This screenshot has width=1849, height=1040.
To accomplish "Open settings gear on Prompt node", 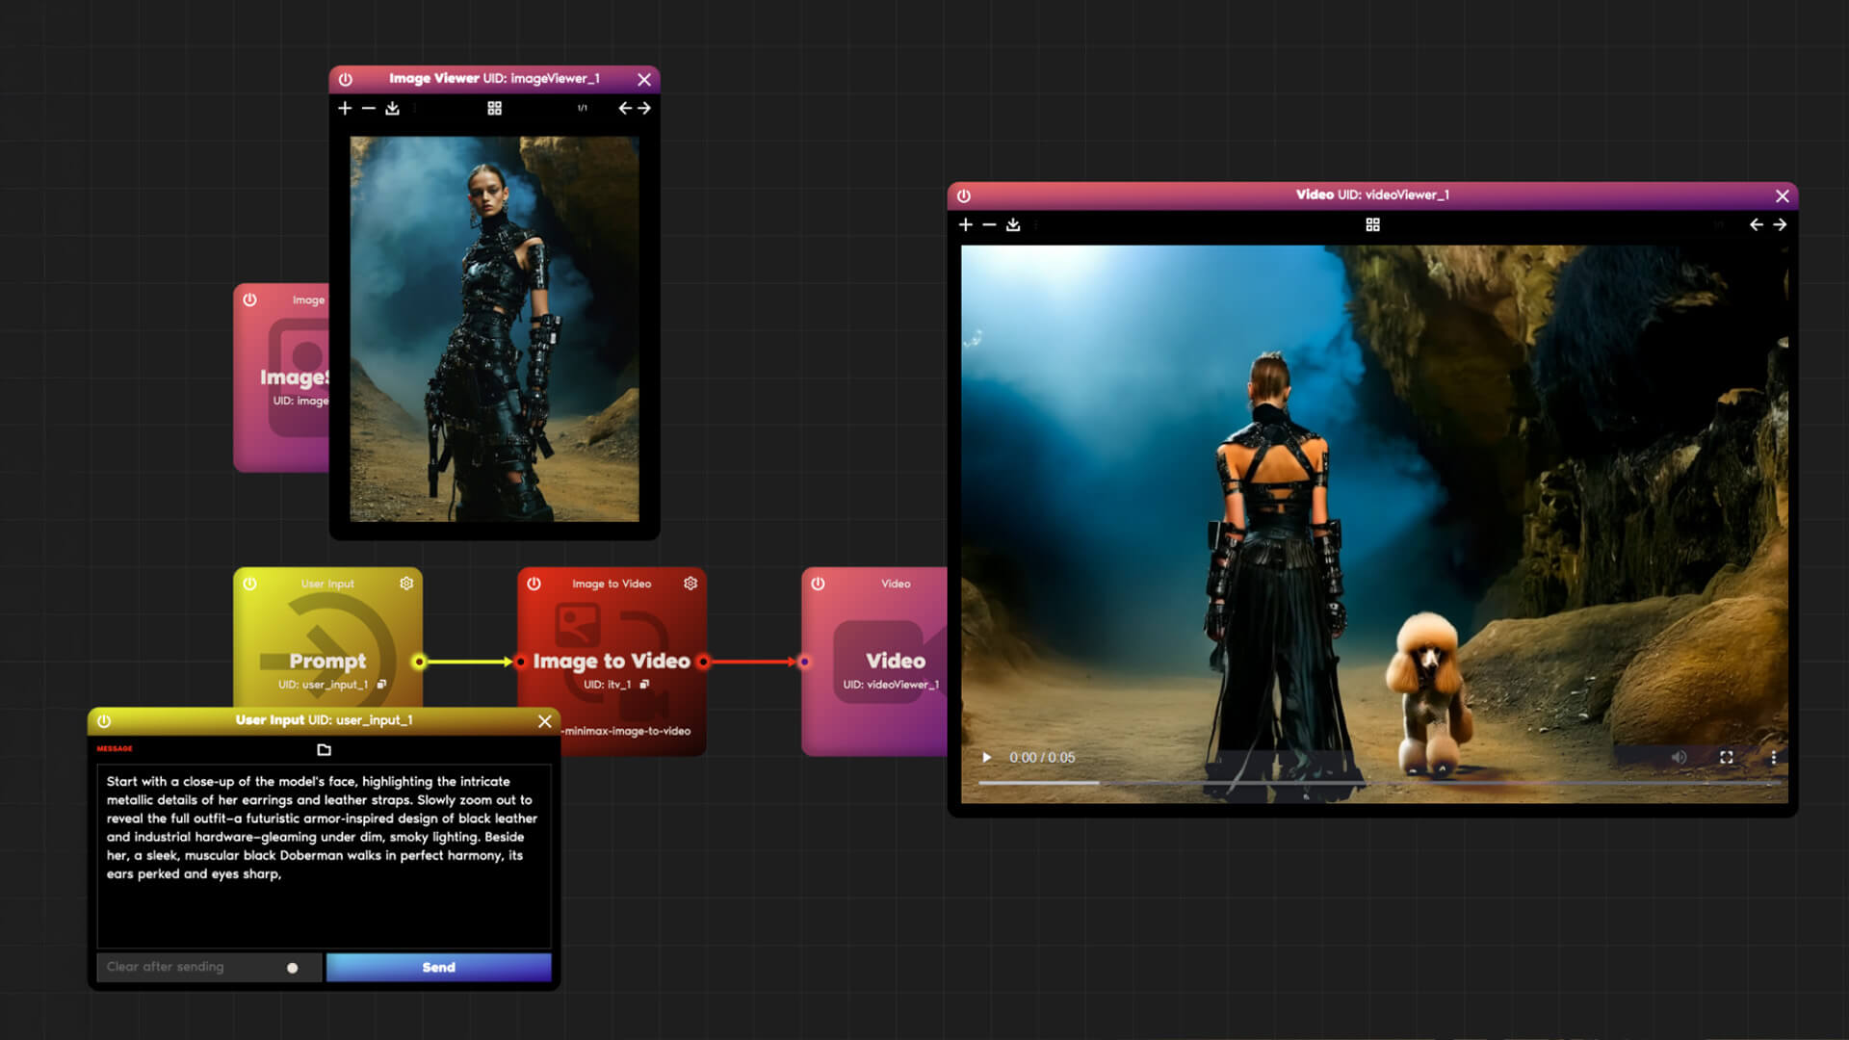I will 406,584.
